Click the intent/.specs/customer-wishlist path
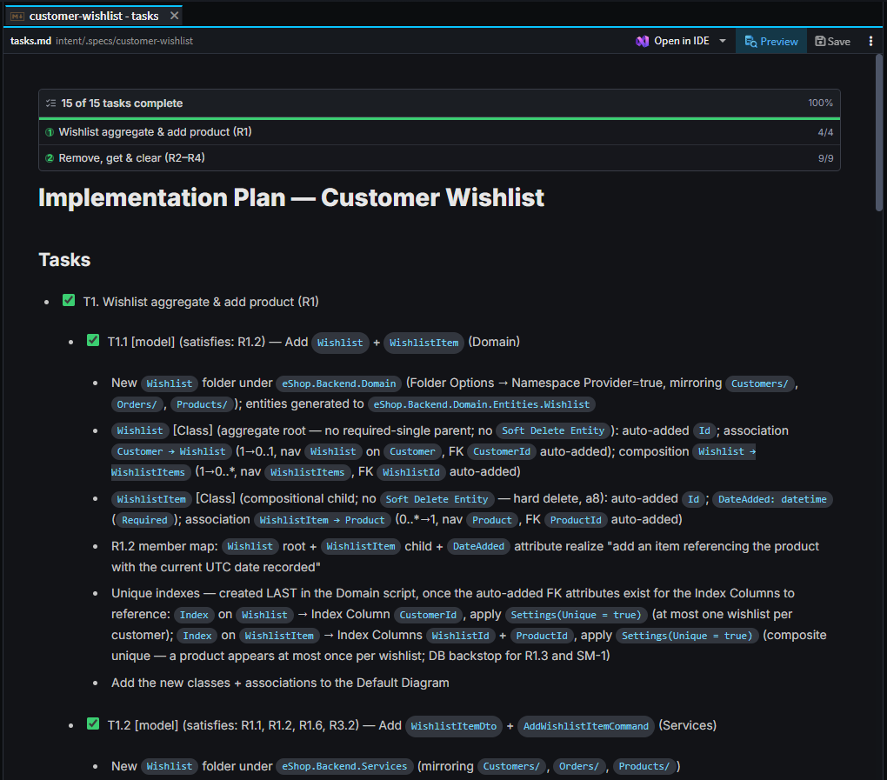This screenshot has width=887, height=780. [123, 41]
